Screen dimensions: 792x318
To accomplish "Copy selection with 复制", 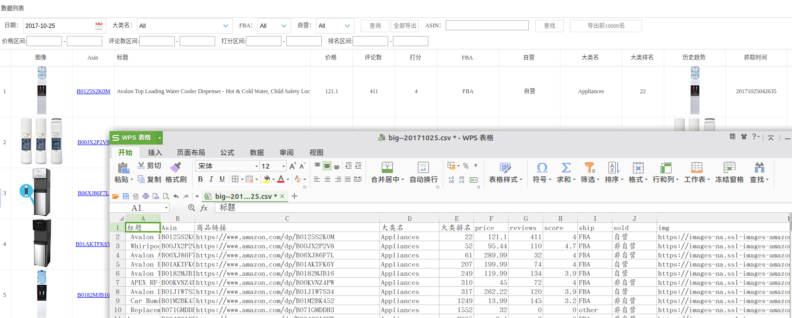I will [x=149, y=179].
